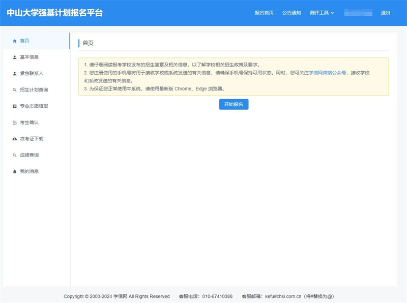Click the 中山大学强基计划报名平台 title
Screen dimensions: 407x303
click(x=55, y=13)
